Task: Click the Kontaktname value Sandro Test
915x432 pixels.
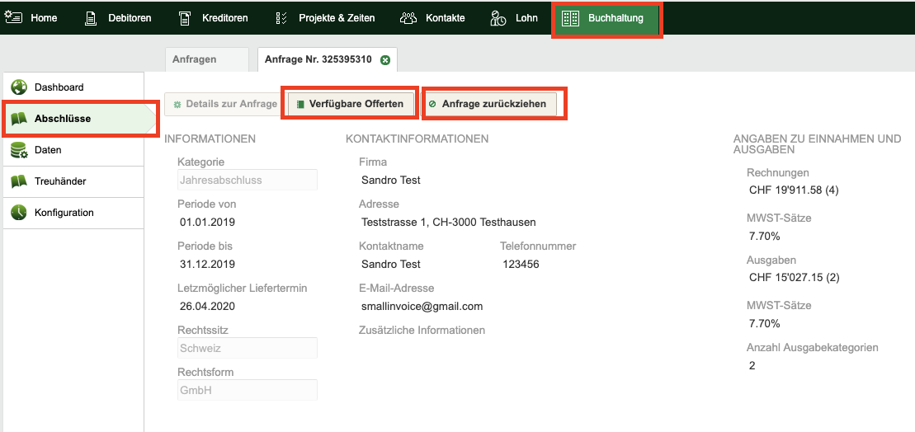Action: coord(391,264)
